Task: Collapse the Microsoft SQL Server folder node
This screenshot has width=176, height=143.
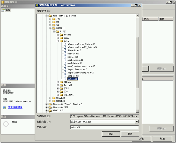Action: [47, 16]
